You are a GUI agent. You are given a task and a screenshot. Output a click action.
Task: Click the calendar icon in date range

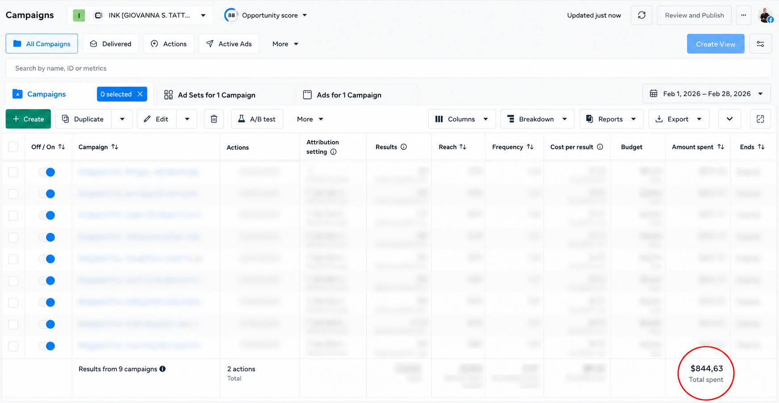click(x=653, y=93)
